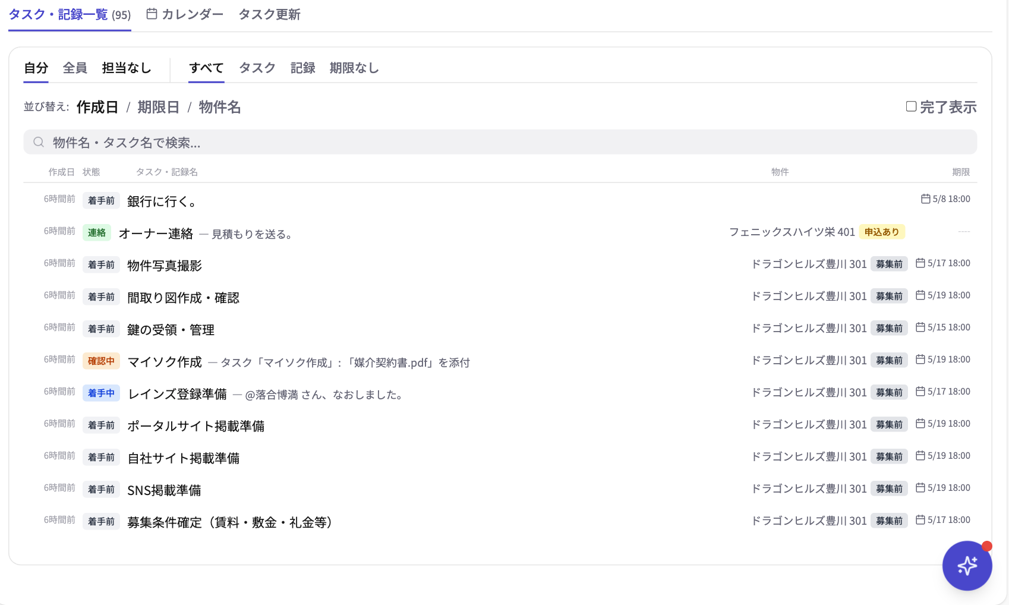Click the search magnifier icon
Viewport: 1009px width, 605px height.
39,142
